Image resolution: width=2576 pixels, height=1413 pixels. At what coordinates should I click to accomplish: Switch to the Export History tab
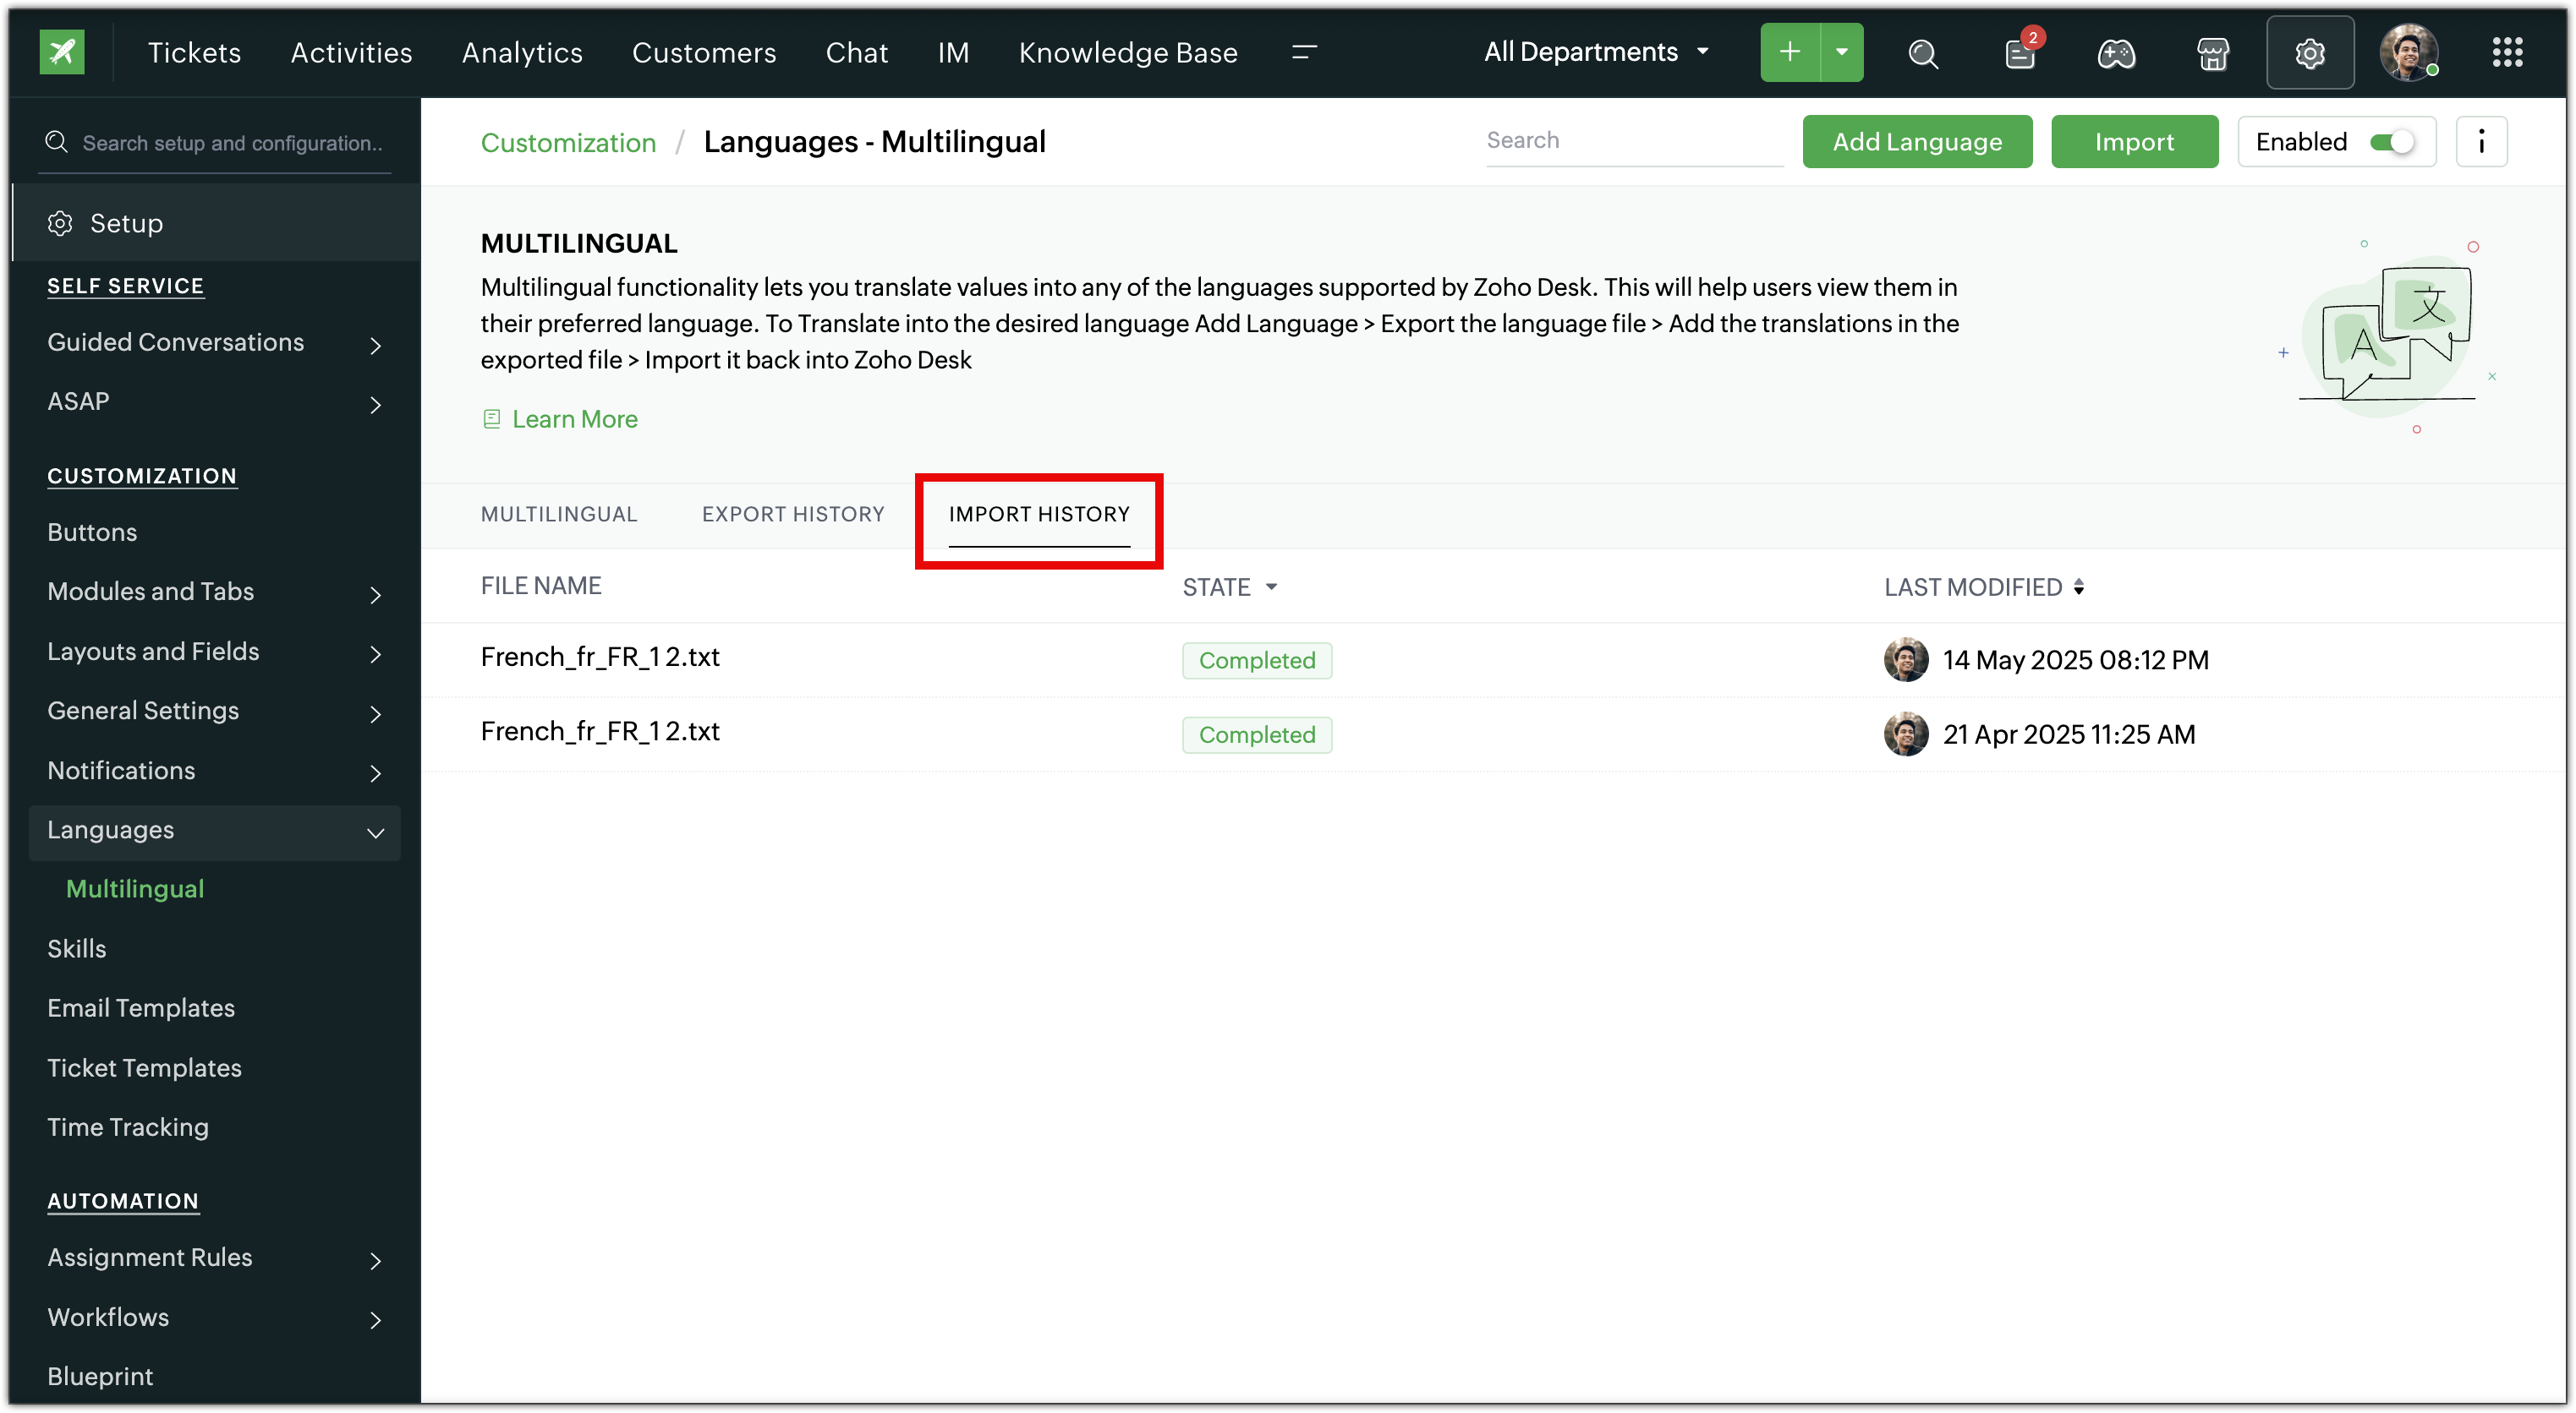pyautogui.click(x=793, y=514)
